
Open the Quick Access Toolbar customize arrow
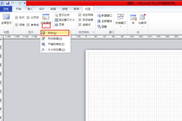25,3
